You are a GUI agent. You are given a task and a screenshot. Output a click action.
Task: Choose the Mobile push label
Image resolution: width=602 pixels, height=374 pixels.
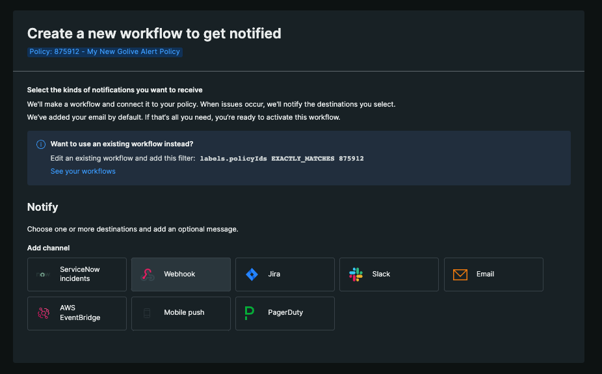pos(184,313)
